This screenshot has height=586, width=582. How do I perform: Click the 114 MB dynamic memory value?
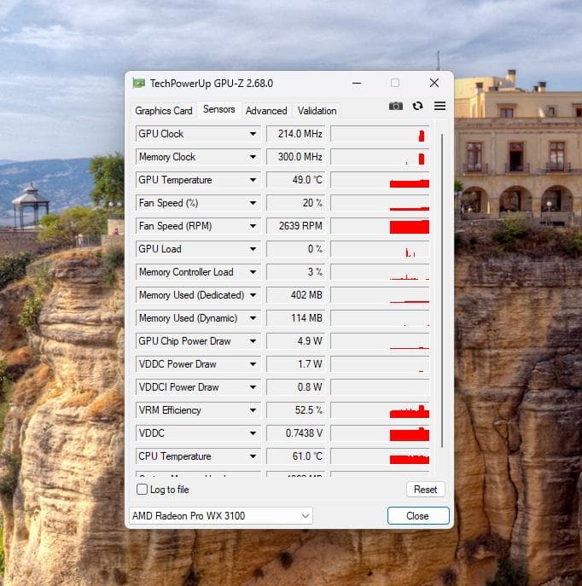[296, 318]
